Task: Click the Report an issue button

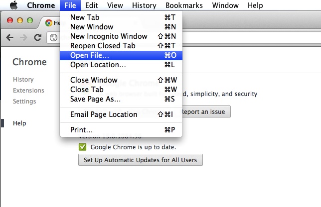Action: click(205, 111)
